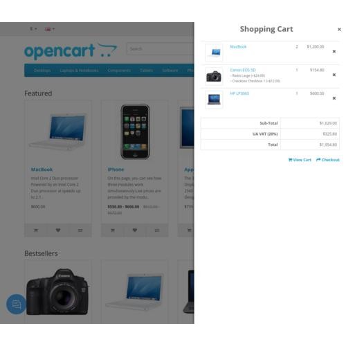
Task: Click the blue chat bubble icon
Action: click(x=16, y=304)
